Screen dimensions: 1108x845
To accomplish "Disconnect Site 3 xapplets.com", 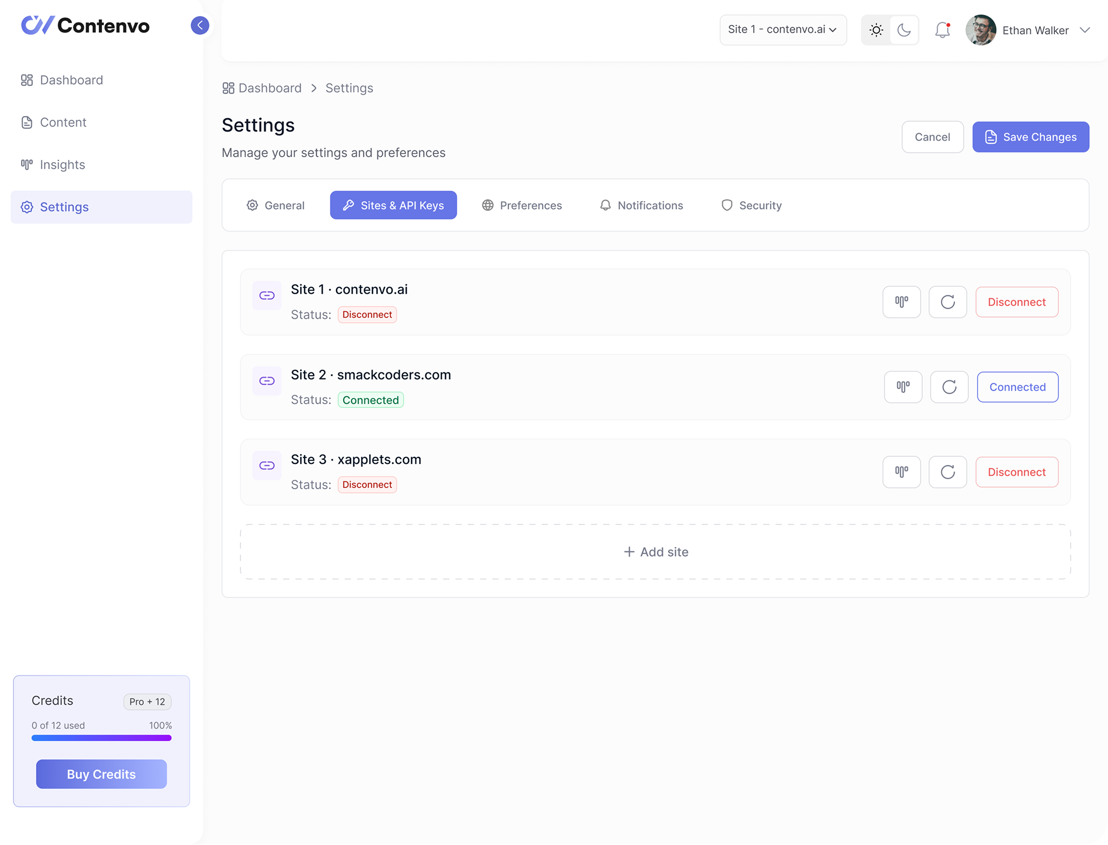I will (x=1016, y=472).
